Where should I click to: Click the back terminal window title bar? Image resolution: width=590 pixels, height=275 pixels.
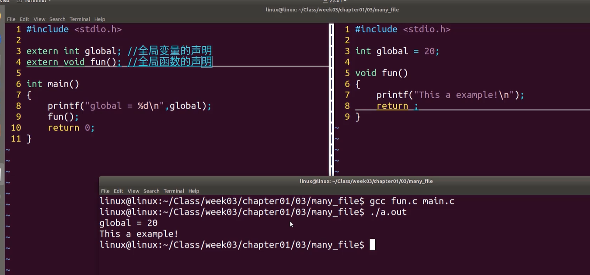coord(332,10)
